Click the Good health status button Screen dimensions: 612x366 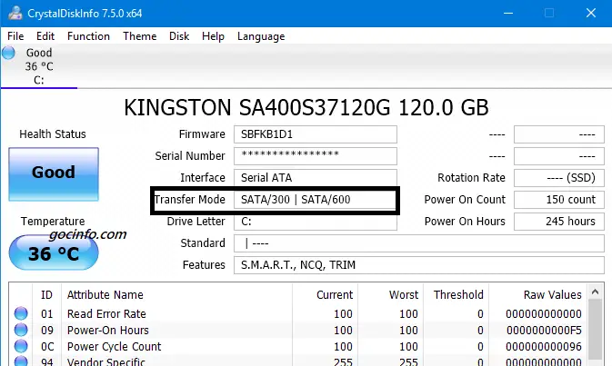(x=54, y=174)
